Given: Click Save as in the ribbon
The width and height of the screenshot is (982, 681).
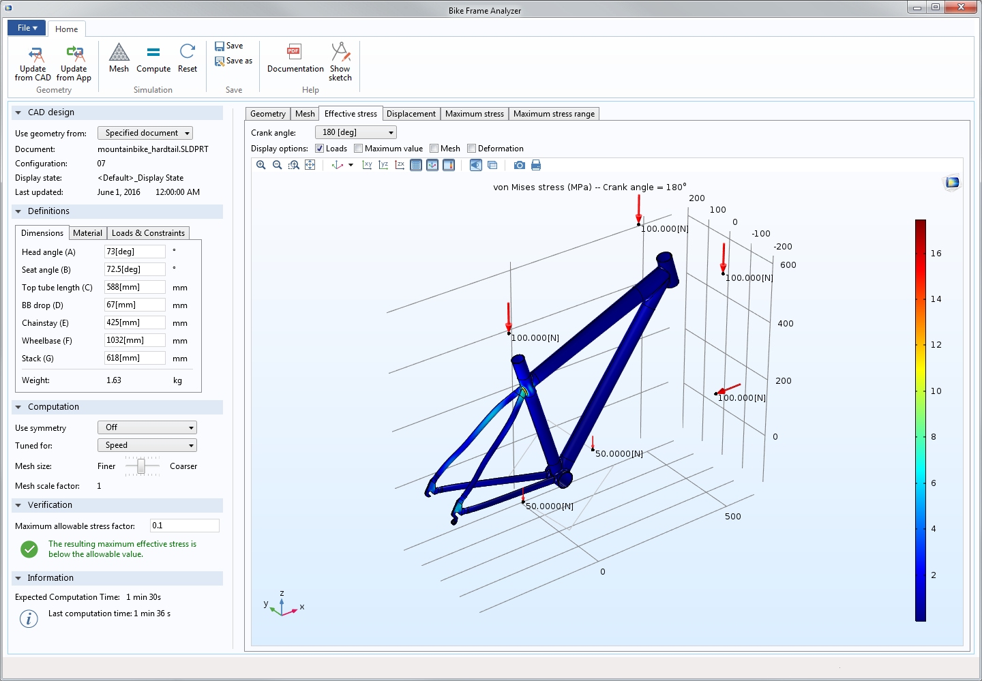Looking at the screenshot, I should 234,61.
